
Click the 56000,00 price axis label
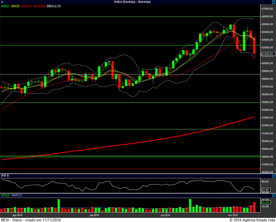[267, 95]
